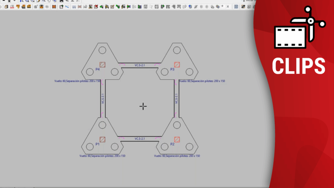Screen dimensions: 334x188
Task: Click the VC.S-2.1 beam label between P4 and P3
Action: (140, 65)
